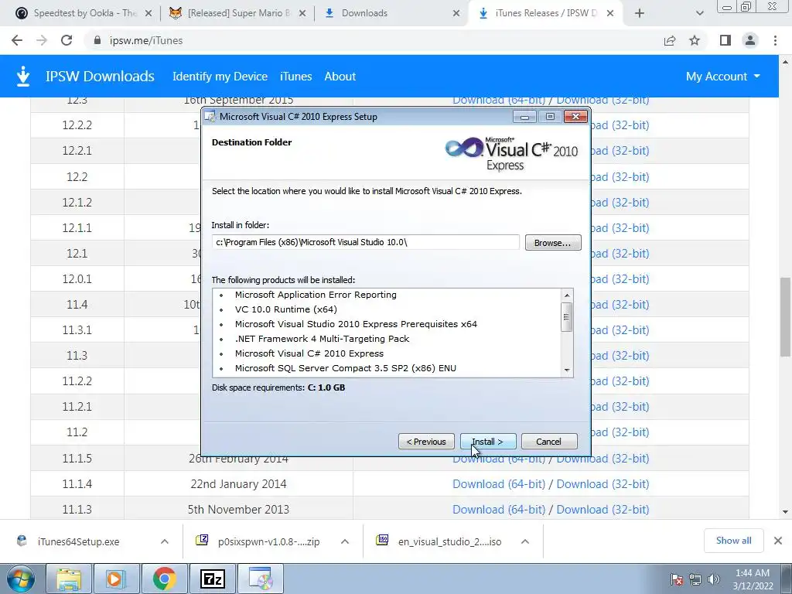Open Chrome three-dot menu
The height and width of the screenshot is (594, 792).
coord(775,40)
